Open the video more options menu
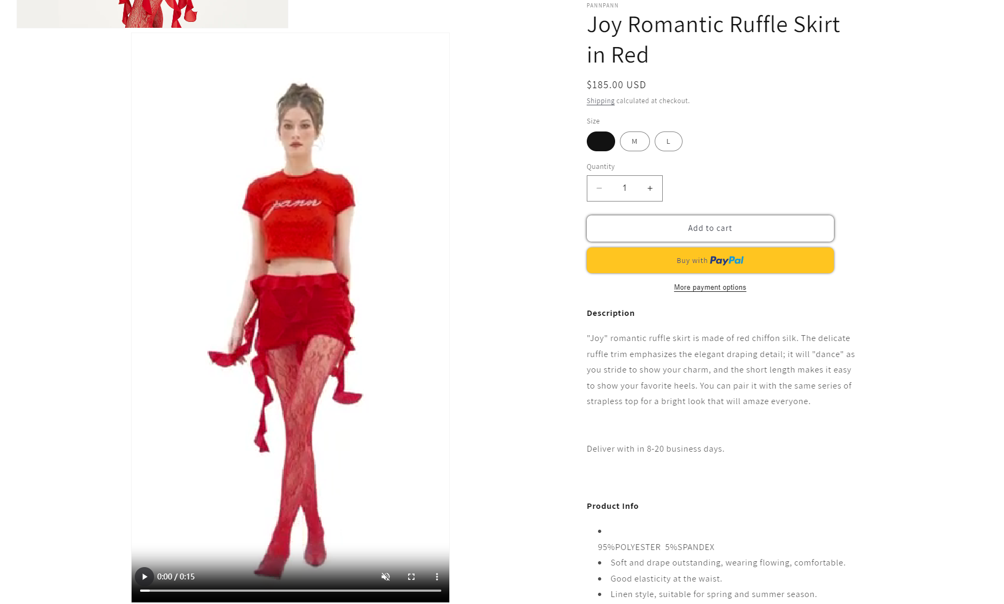The width and height of the screenshot is (1004, 604). tap(436, 577)
